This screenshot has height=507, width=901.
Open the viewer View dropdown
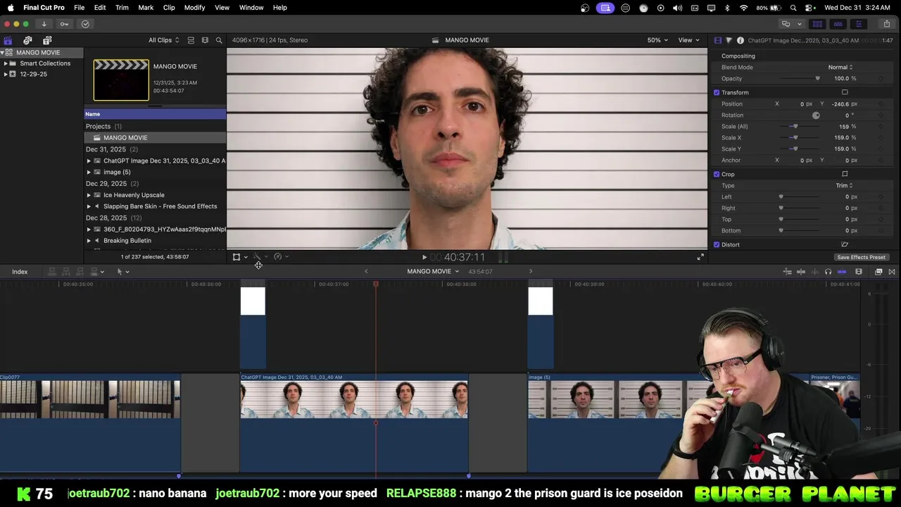(x=689, y=40)
